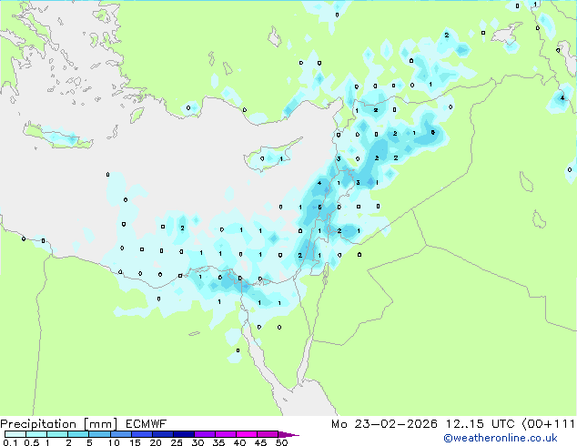This screenshot has width=577, height=446.
Task: Open the weatheronline.co.uk link
Action: pos(501,438)
